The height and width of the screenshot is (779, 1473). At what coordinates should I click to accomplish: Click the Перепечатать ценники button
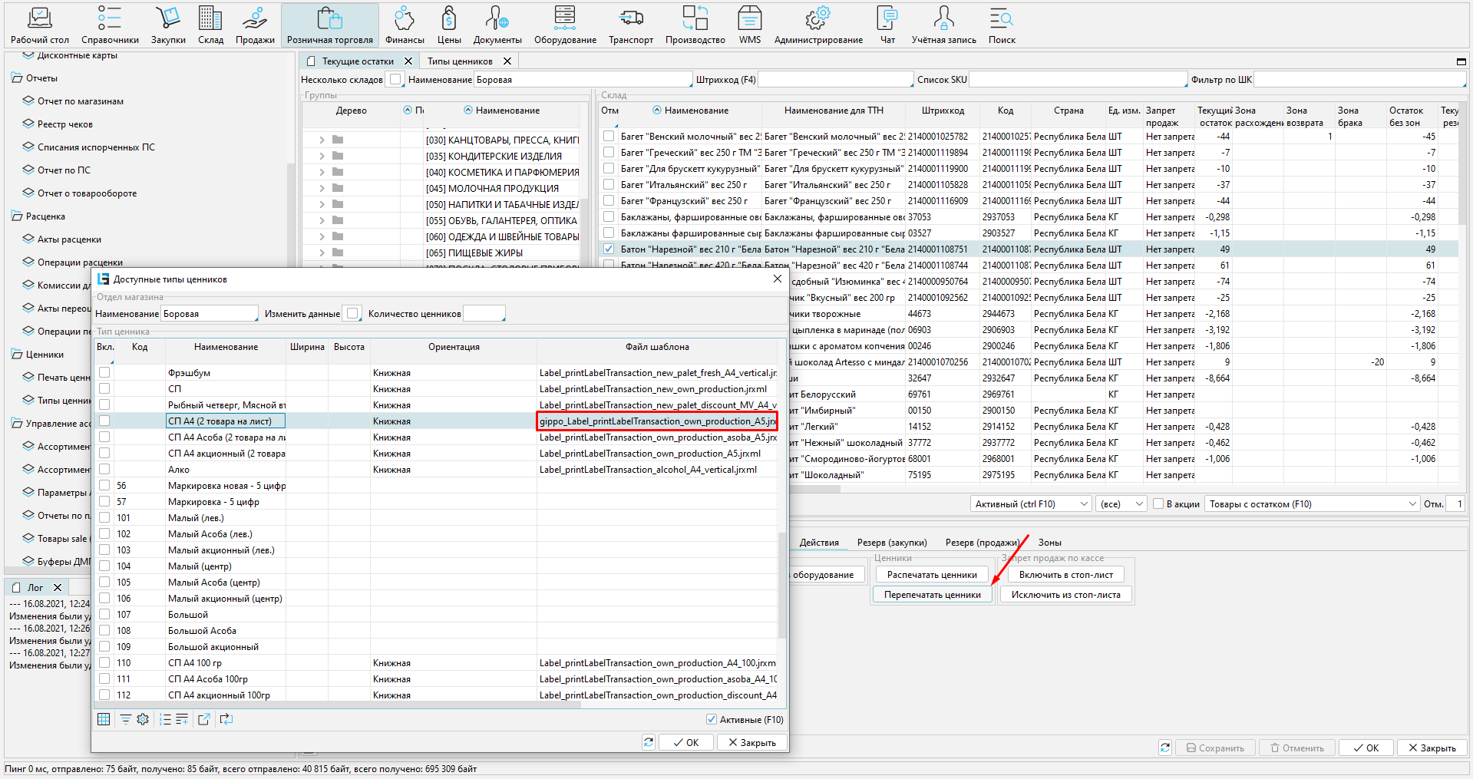[932, 595]
